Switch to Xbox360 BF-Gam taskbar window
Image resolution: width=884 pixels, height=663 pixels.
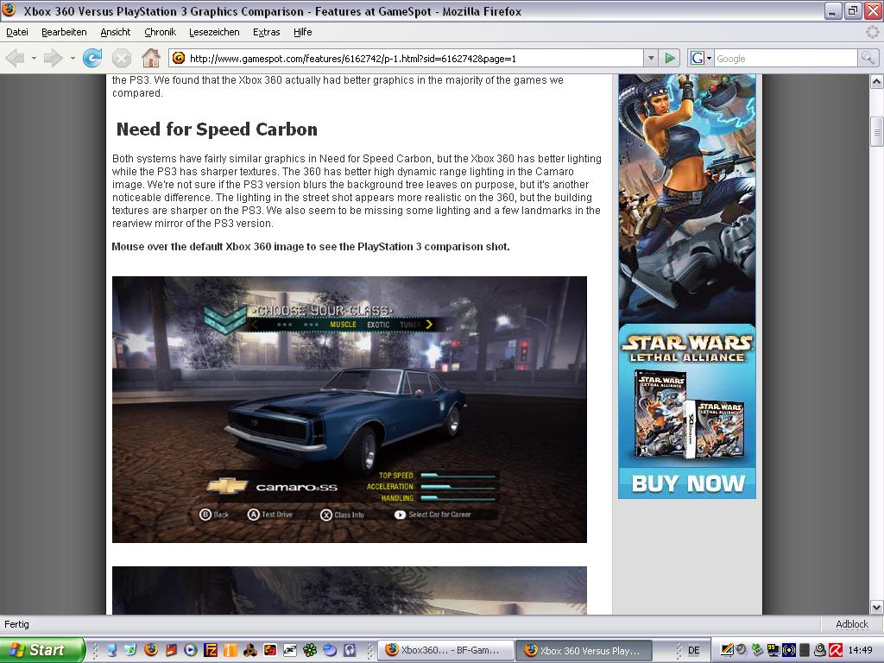446,650
